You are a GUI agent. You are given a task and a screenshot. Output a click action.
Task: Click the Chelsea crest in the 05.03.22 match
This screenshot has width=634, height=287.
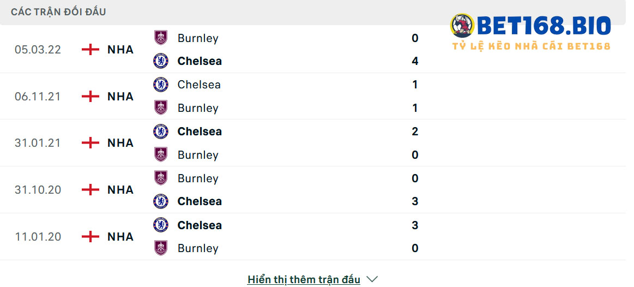coord(161,61)
